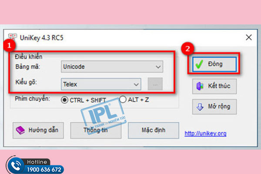Click the purple book icon on Hướng dẫn
The height and width of the screenshot is (174, 261).
point(20,130)
